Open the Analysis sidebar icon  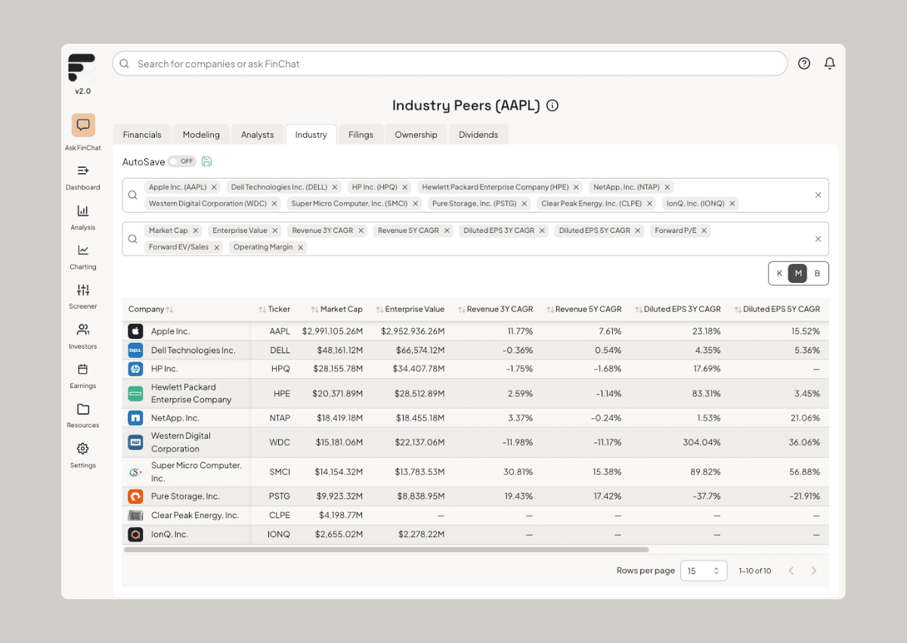click(x=83, y=210)
